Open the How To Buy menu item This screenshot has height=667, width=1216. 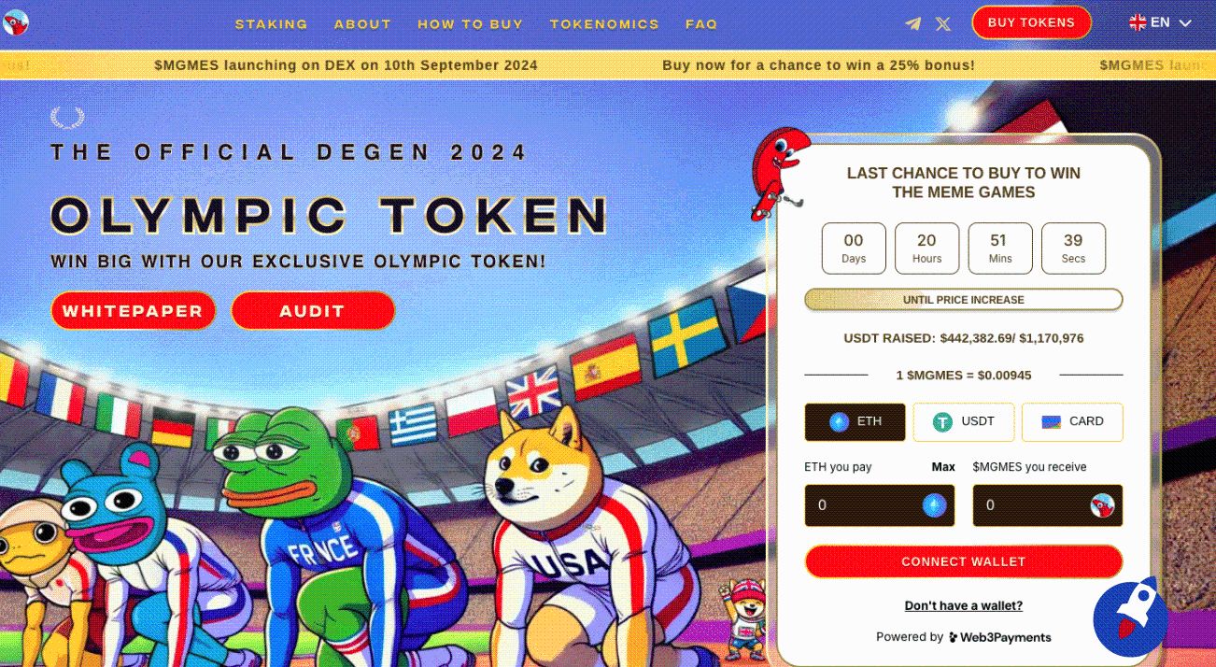pyautogui.click(x=471, y=24)
